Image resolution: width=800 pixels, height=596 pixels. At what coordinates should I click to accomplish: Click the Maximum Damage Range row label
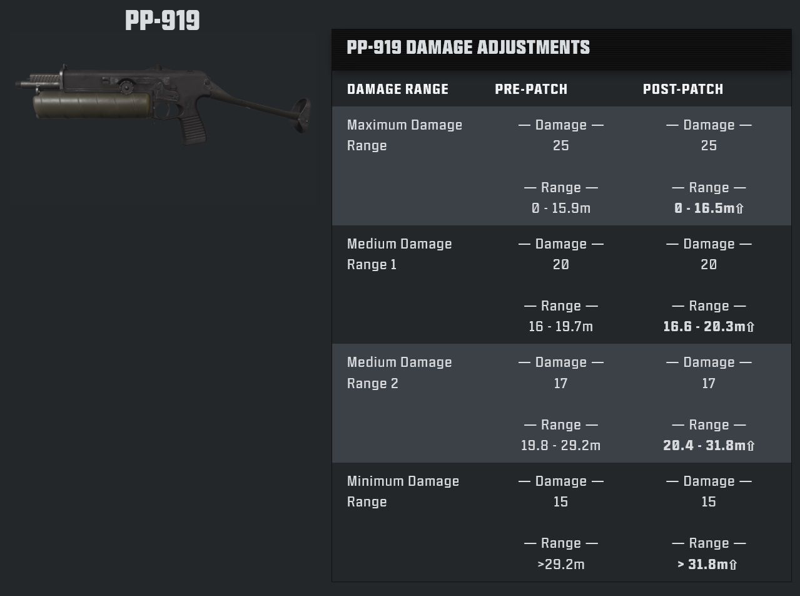tap(404, 135)
